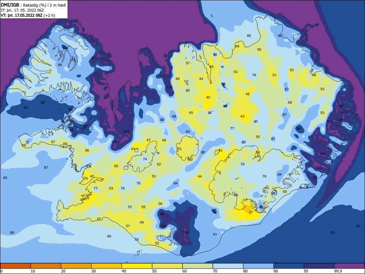365x274 pixels.
Task: Click the 'IT: þri. 17. 05. 2022 06Z' line
Action: point(22,10)
